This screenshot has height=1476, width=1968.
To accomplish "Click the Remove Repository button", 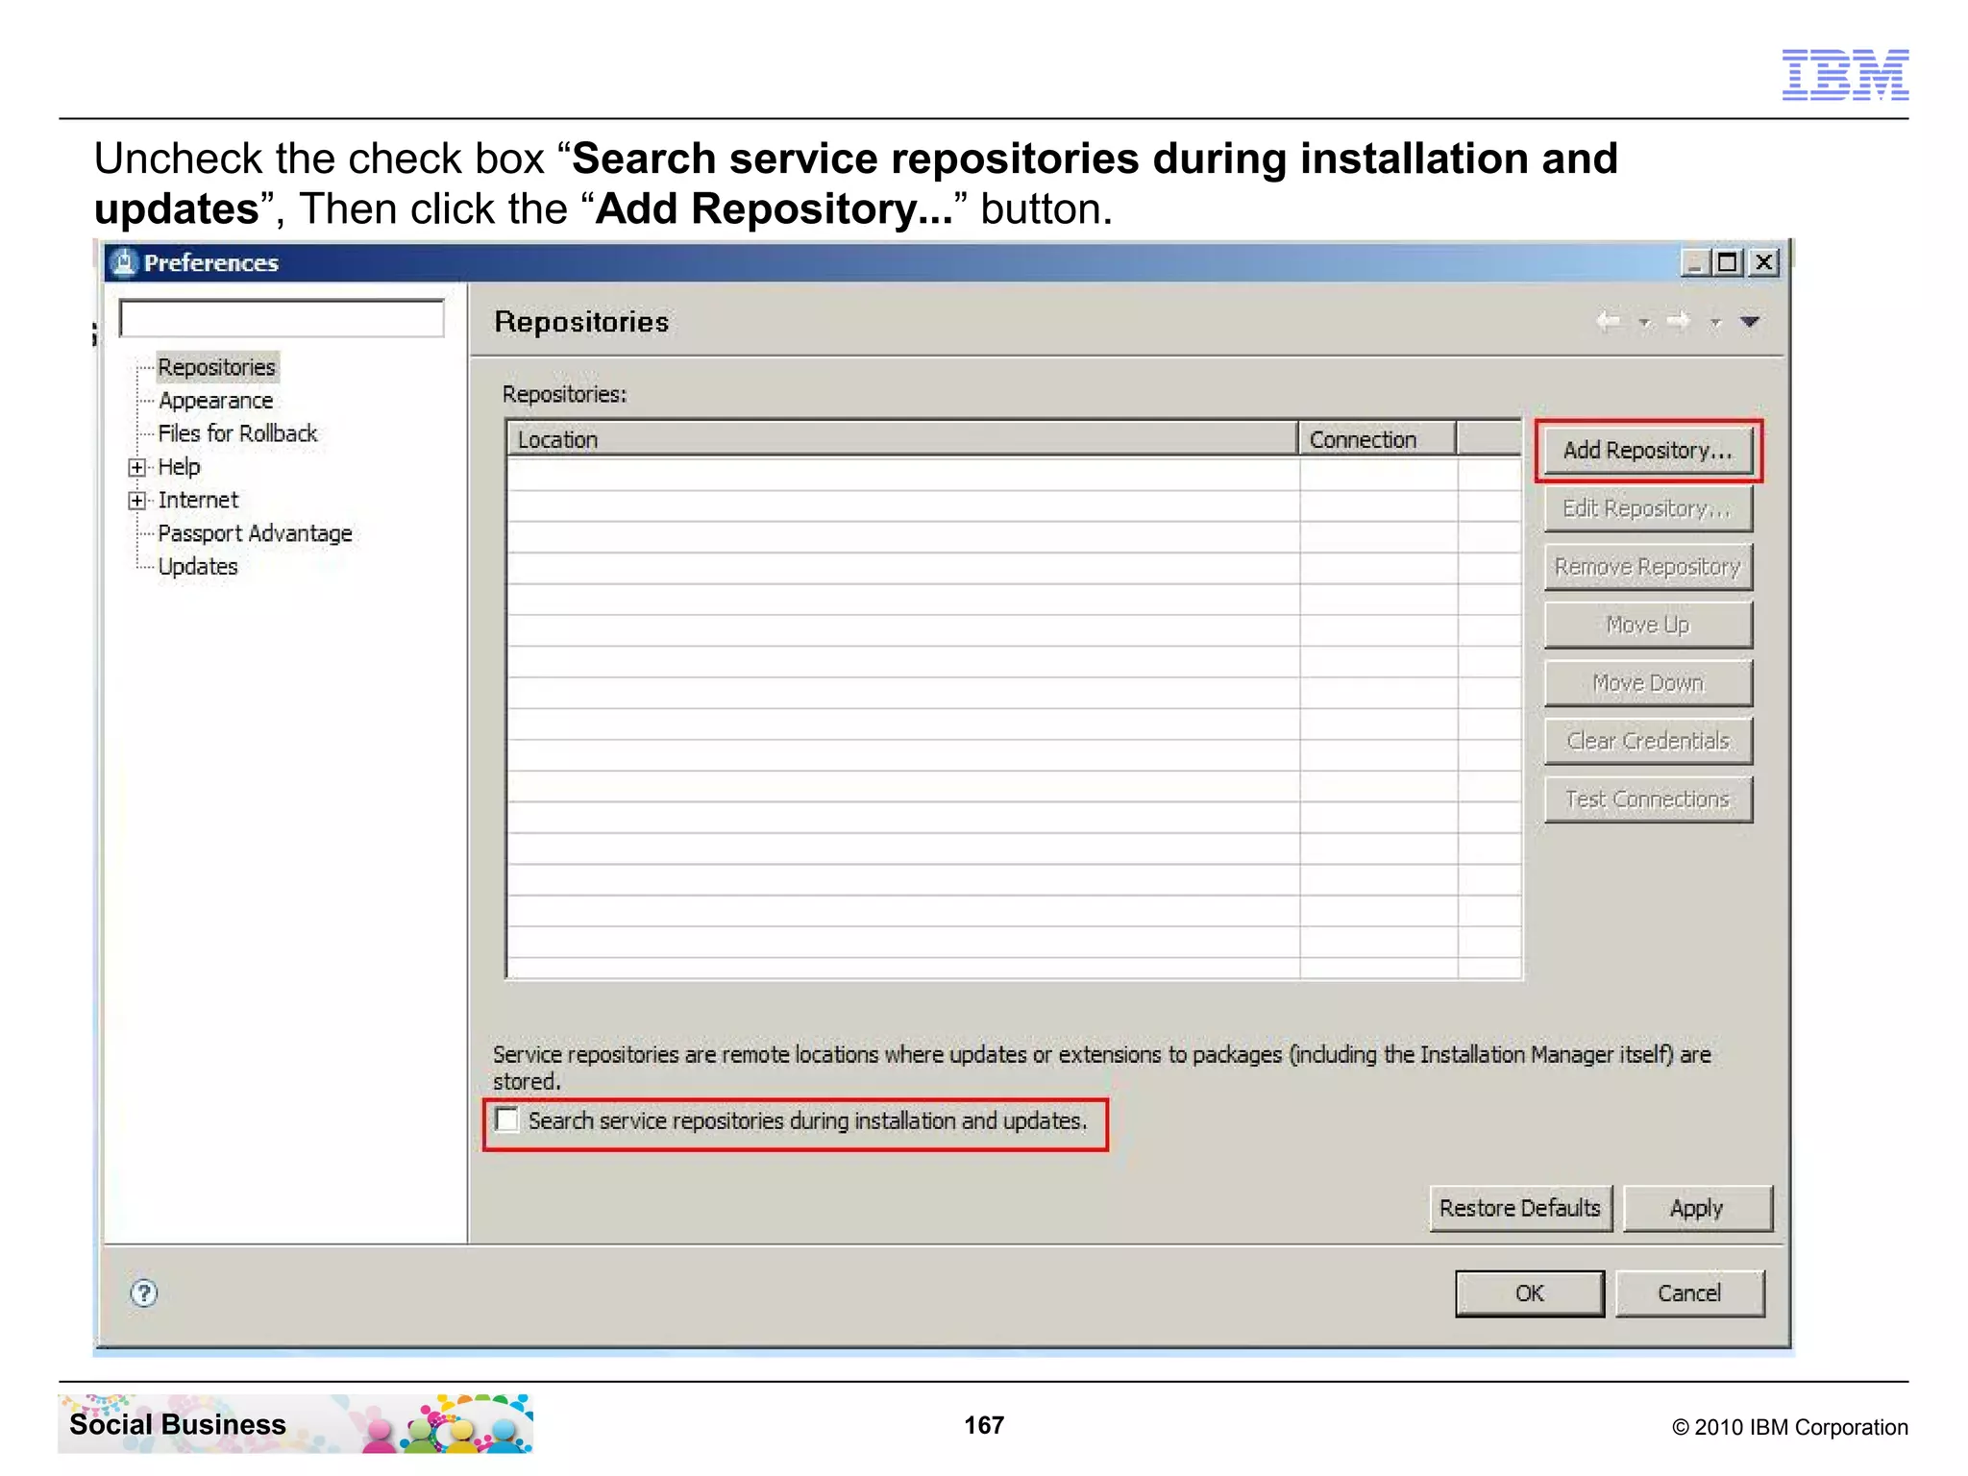I will (1648, 567).
